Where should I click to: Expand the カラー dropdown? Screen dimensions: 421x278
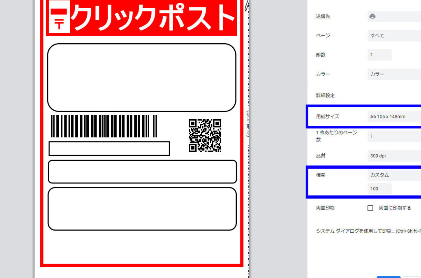tap(393, 74)
